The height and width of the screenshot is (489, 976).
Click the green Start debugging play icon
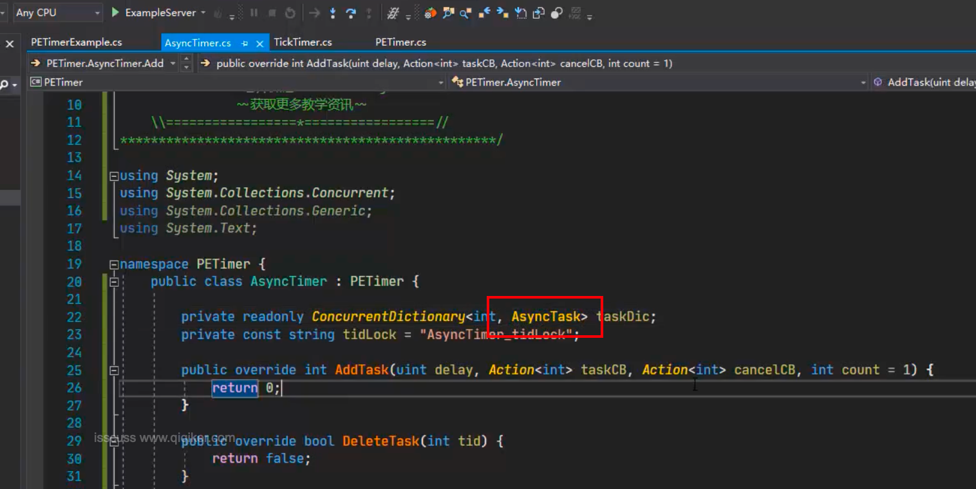coord(115,12)
